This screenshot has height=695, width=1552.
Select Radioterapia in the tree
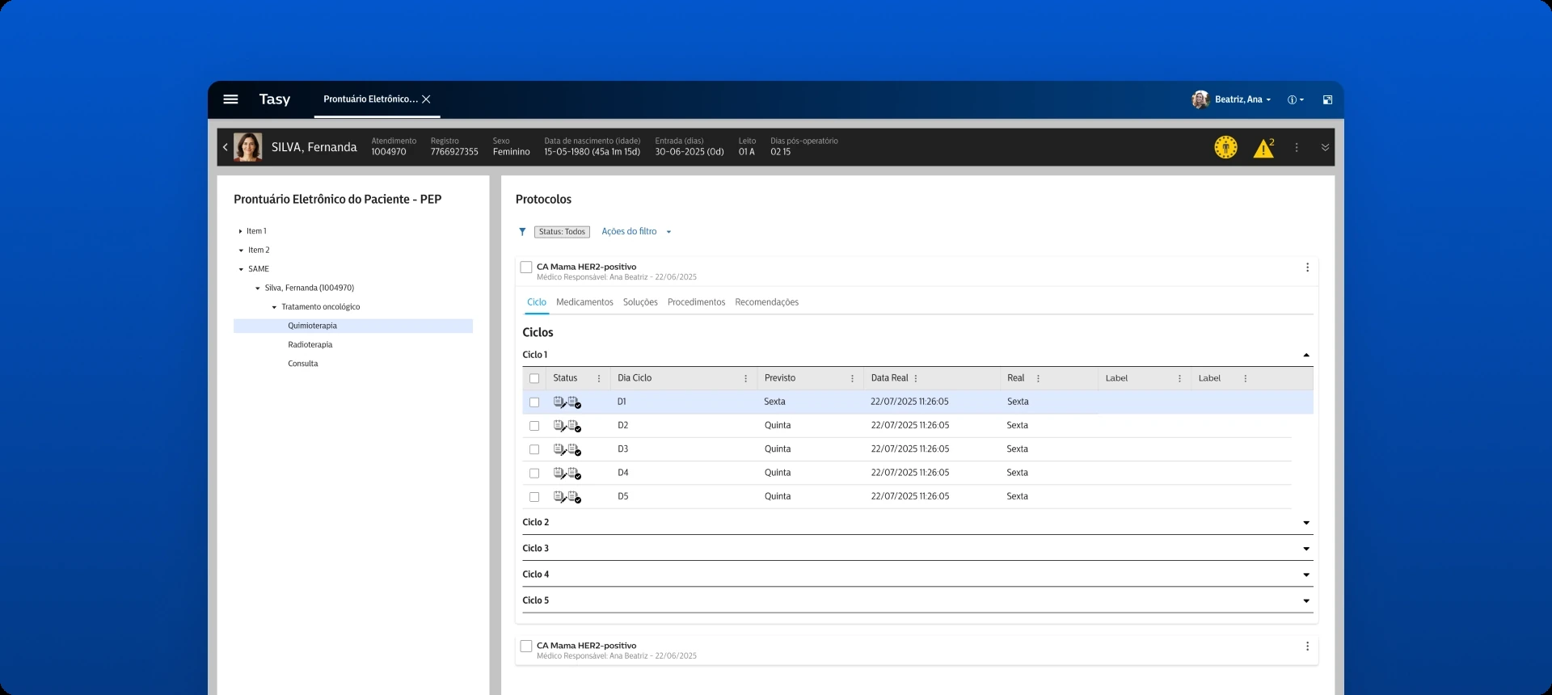tap(310, 345)
